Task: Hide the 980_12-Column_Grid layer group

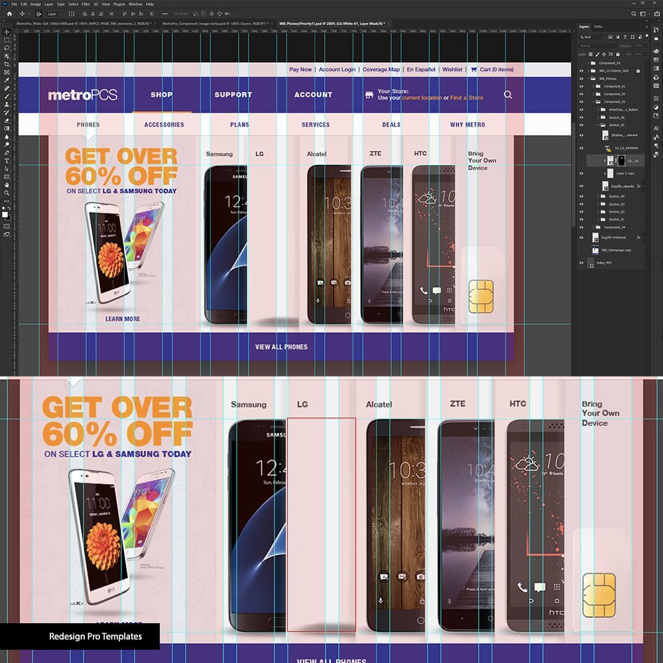Action: coord(581,70)
